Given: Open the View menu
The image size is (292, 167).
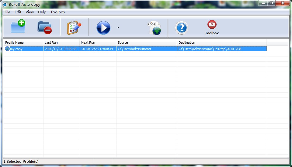Looking at the screenshot, I should 30,12.
